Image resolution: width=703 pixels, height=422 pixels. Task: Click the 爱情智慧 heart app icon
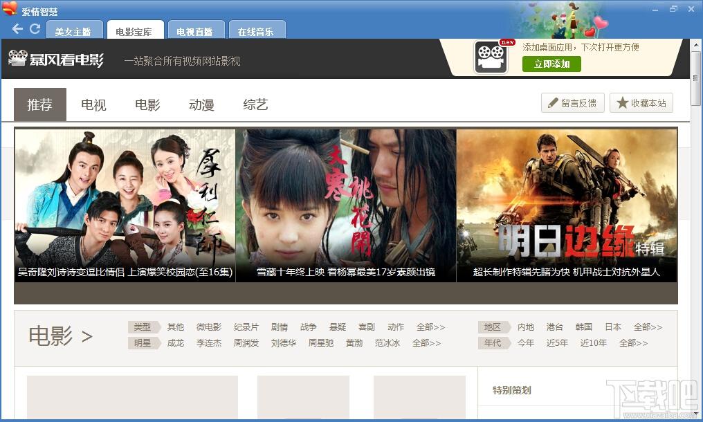click(x=10, y=8)
